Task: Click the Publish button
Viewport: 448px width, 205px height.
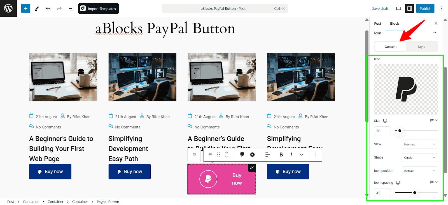Action: point(425,8)
